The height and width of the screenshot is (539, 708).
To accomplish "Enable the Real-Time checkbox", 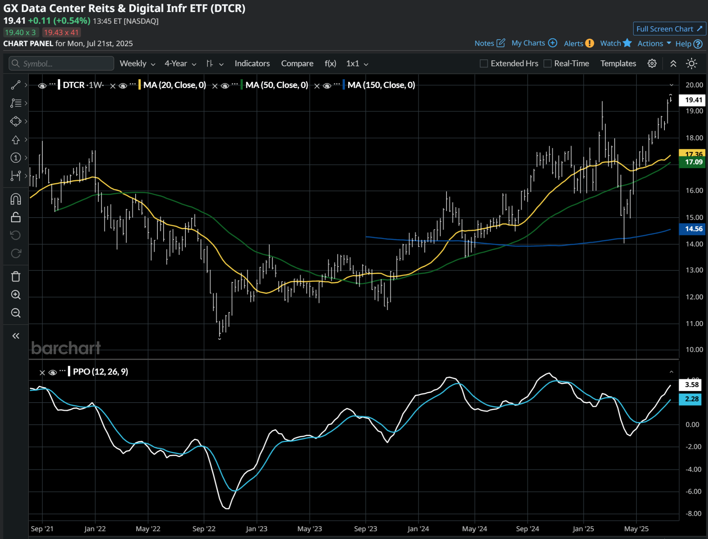I will pyautogui.click(x=547, y=64).
